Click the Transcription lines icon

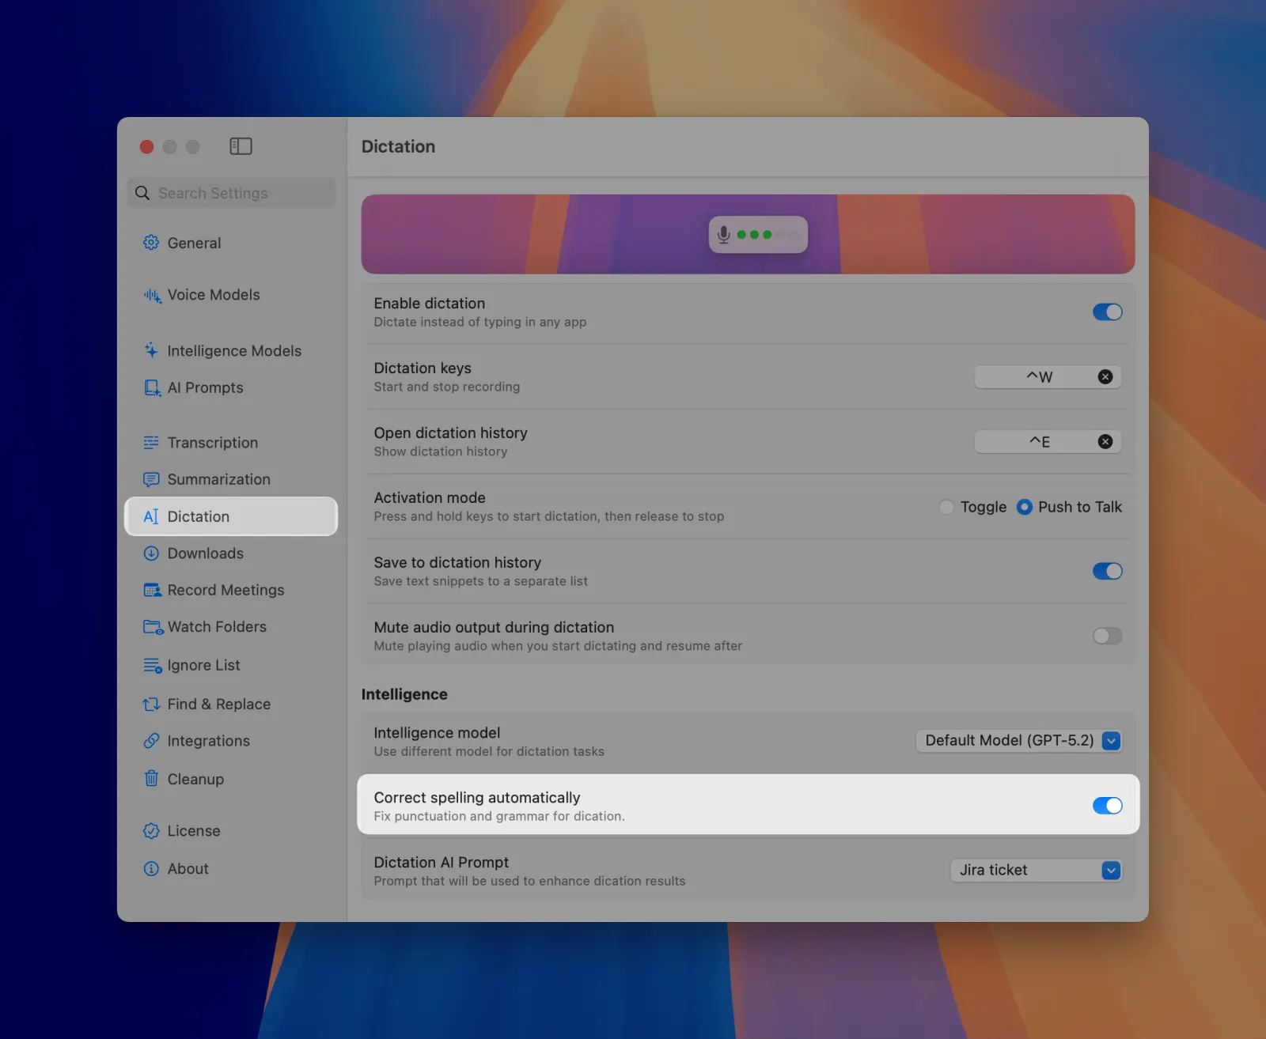151,443
